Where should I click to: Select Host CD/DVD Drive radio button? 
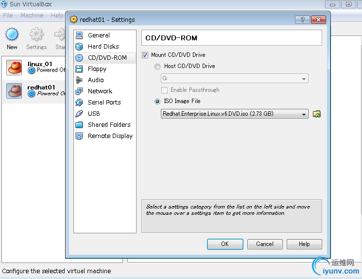157,67
